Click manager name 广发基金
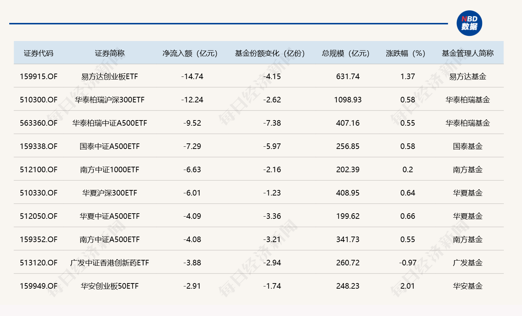522x316 pixels. click(x=468, y=263)
